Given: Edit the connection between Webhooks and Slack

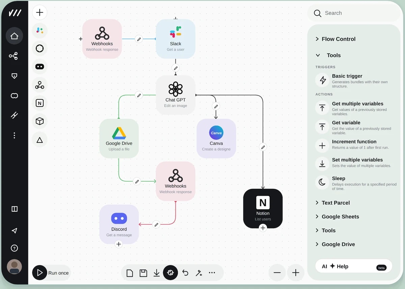Looking at the screenshot, I should coord(139,39).
